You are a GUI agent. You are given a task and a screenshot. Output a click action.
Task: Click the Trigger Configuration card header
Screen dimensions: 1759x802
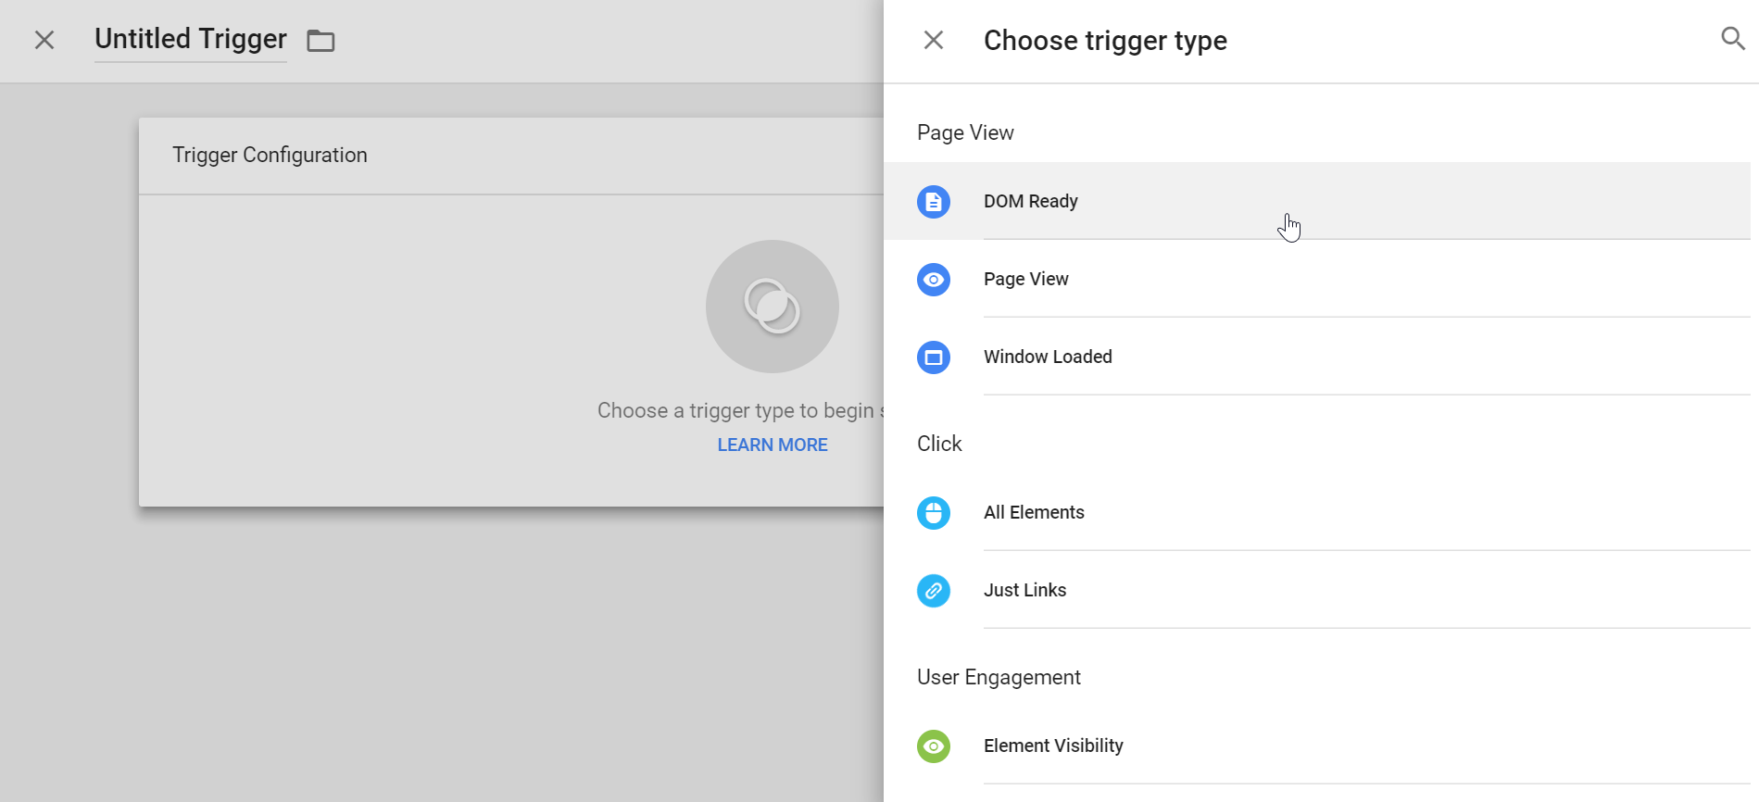pos(270,155)
